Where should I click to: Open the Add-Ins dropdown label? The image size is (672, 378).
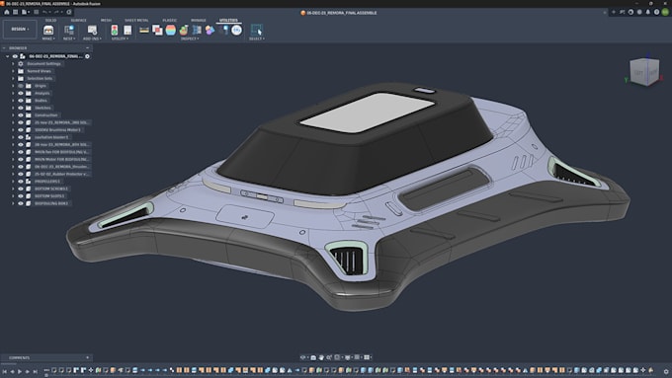pos(92,38)
